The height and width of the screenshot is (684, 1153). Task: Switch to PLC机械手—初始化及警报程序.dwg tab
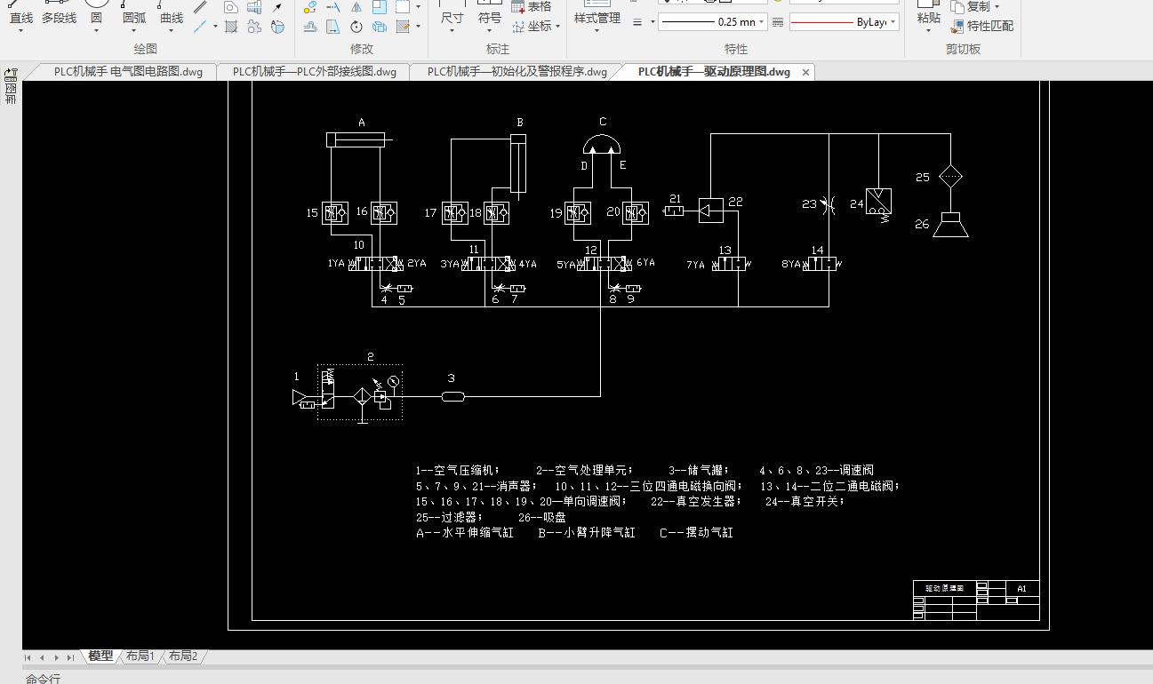[517, 72]
